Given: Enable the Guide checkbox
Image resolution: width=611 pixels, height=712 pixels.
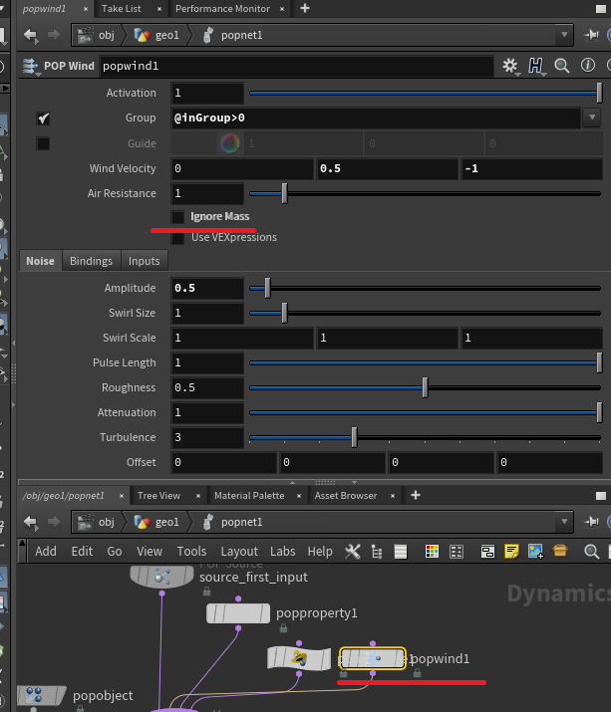Looking at the screenshot, I should point(43,143).
